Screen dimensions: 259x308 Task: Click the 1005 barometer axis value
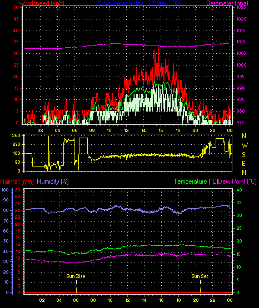pyautogui.click(x=241, y=53)
